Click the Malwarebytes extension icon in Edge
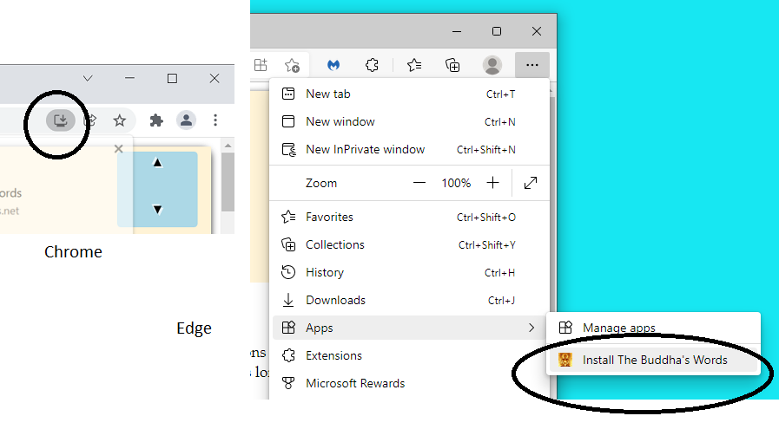This screenshot has width=779, height=429. point(333,65)
